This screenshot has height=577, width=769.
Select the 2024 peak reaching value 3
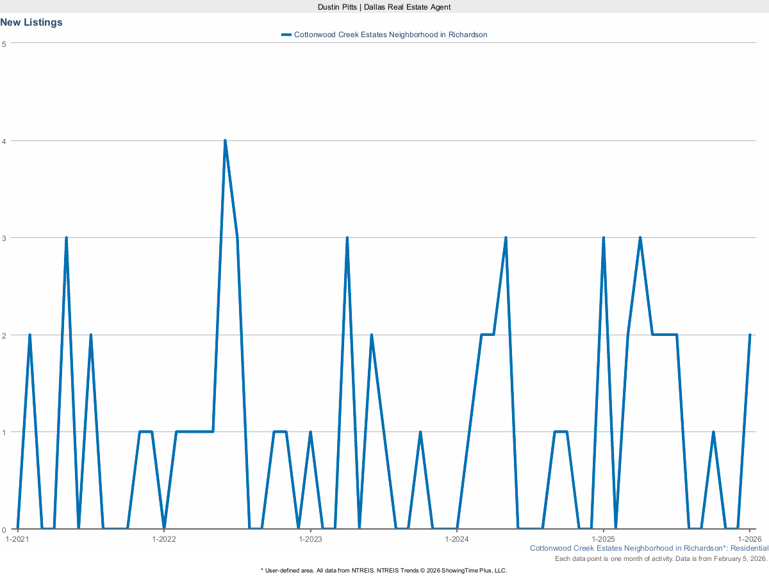tap(506, 238)
